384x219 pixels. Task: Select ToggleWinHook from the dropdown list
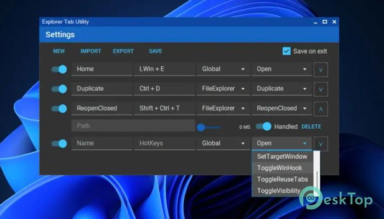coord(282,168)
